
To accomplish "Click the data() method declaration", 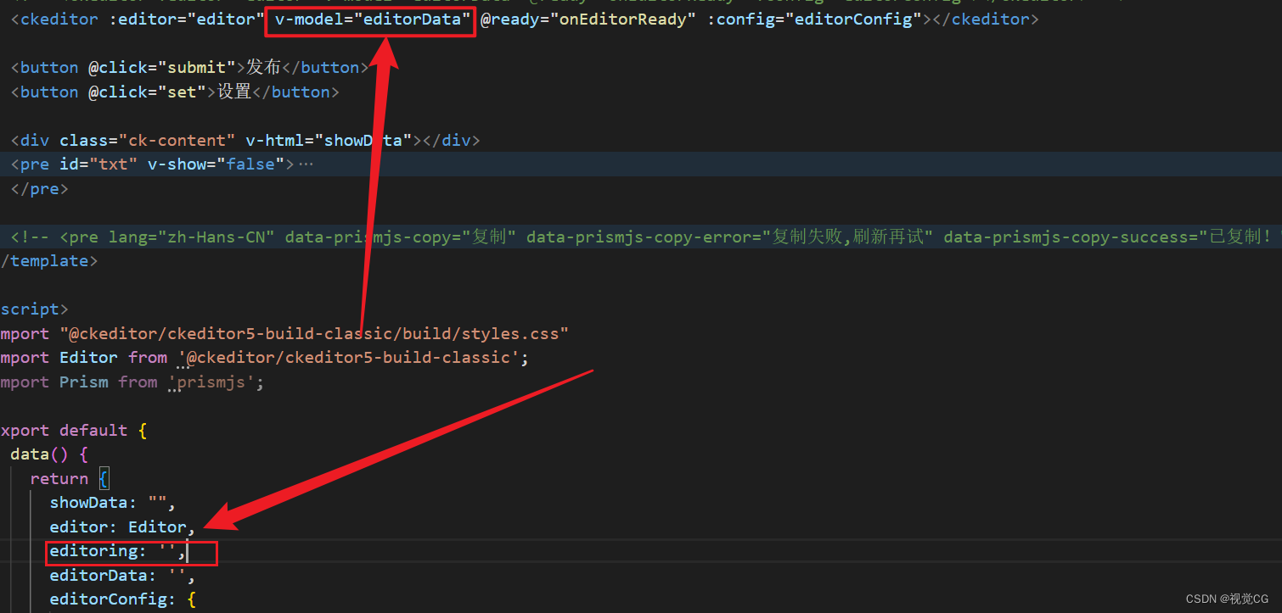I will (x=49, y=454).
